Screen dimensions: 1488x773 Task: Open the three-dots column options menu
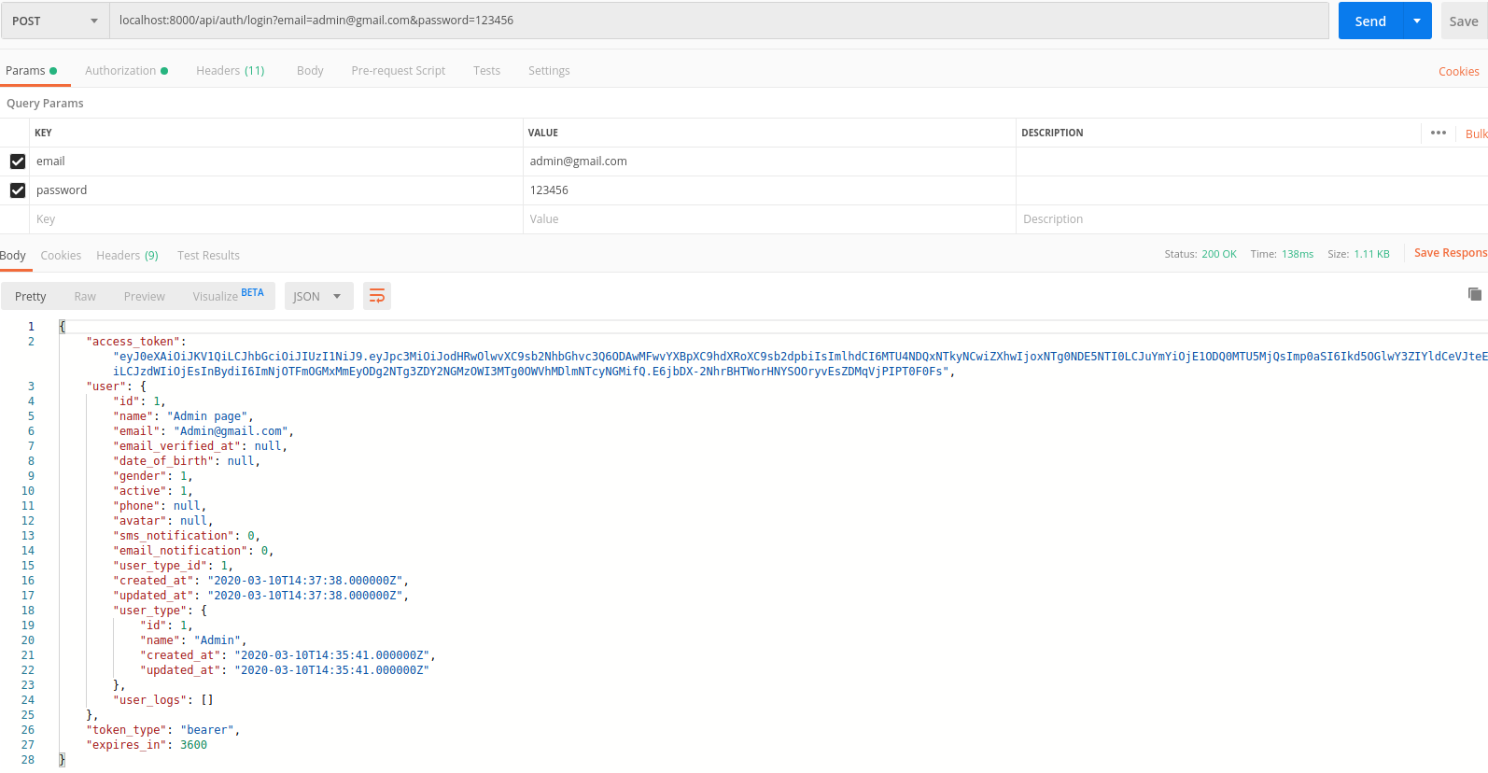tap(1438, 133)
